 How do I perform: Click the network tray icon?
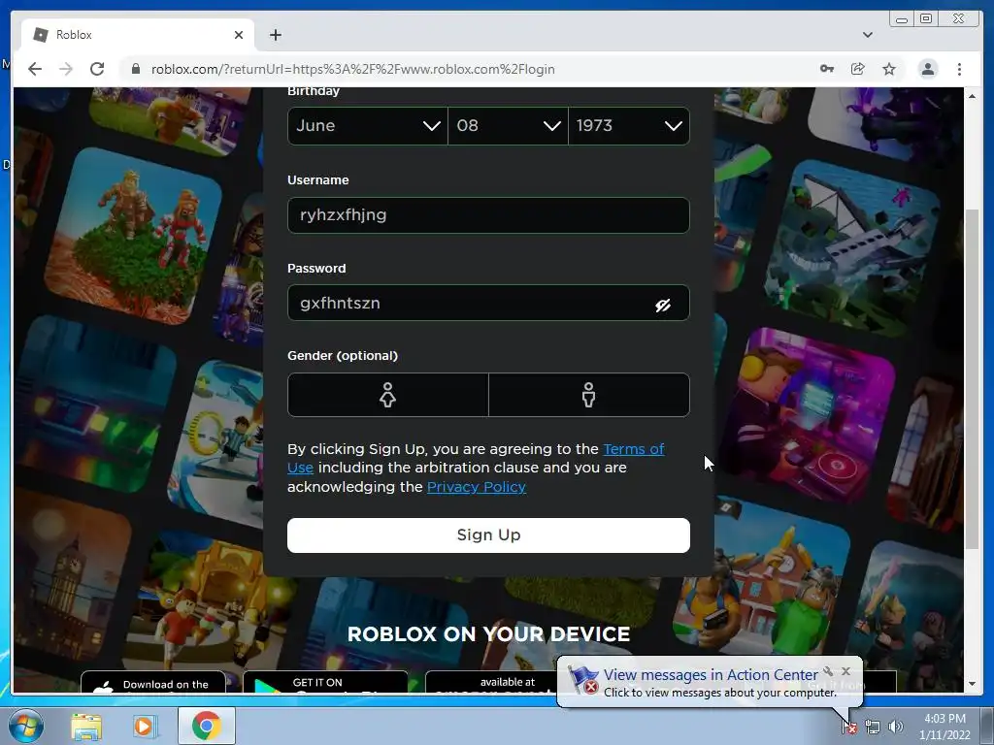(x=873, y=728)
